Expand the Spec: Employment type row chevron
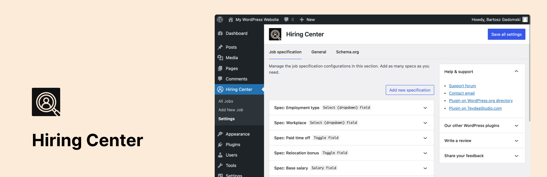 click(x=425, y=108)
